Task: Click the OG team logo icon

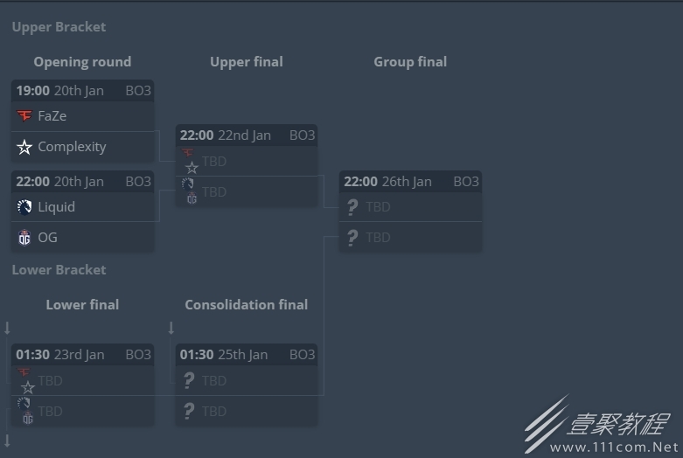Action: (x=24, y=238)
